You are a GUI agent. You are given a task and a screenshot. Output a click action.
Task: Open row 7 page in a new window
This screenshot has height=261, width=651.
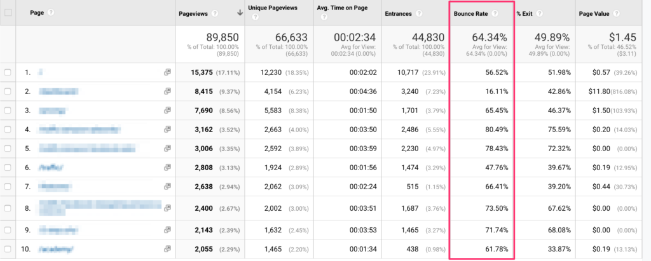click(x=167, y=186)
